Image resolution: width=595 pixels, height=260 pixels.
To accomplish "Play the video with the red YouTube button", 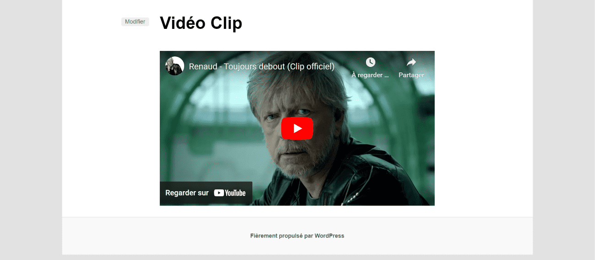I will 297,128.
